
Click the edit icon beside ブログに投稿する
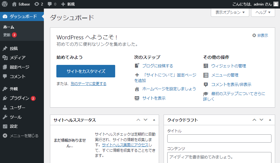click(137, 66)
